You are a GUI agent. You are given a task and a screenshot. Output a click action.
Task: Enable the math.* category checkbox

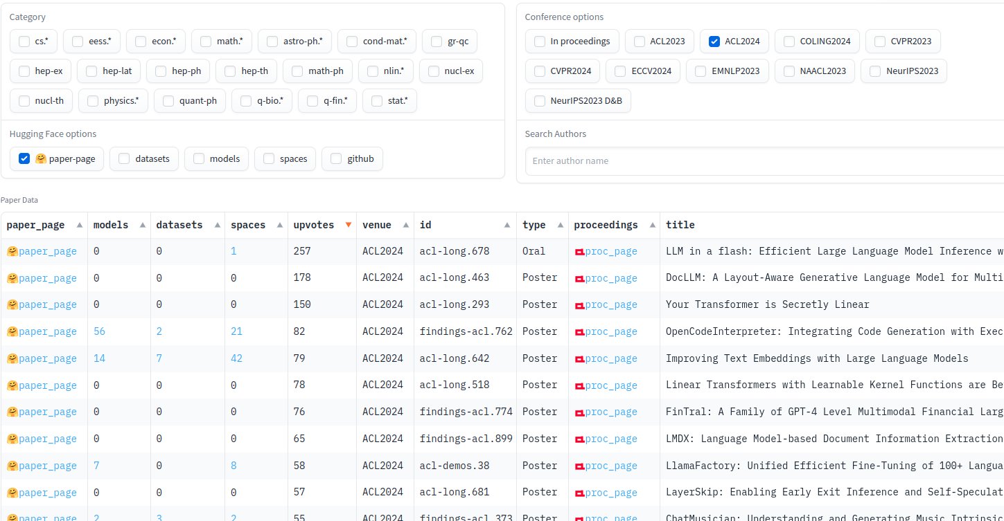tap(206, 42)
